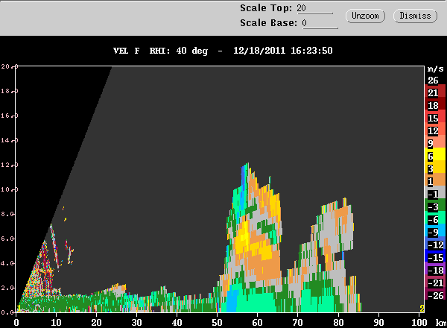Image resolution: width=447 pixels, height=328 pixels.
Task: Click the 20.0 height axis label
Action: 7,66
